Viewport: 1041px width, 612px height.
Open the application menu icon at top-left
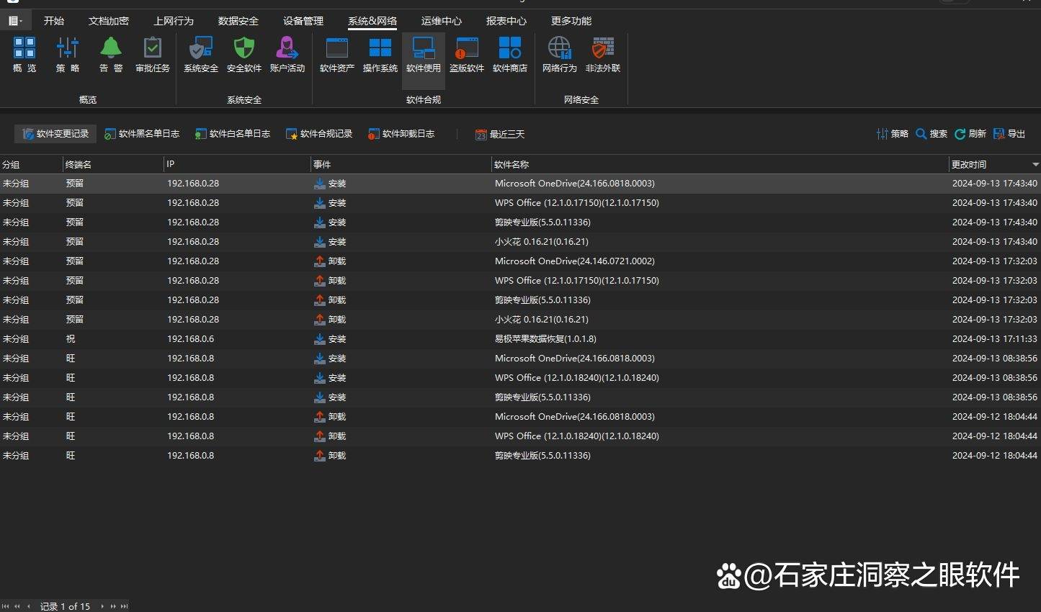point(15,21)
